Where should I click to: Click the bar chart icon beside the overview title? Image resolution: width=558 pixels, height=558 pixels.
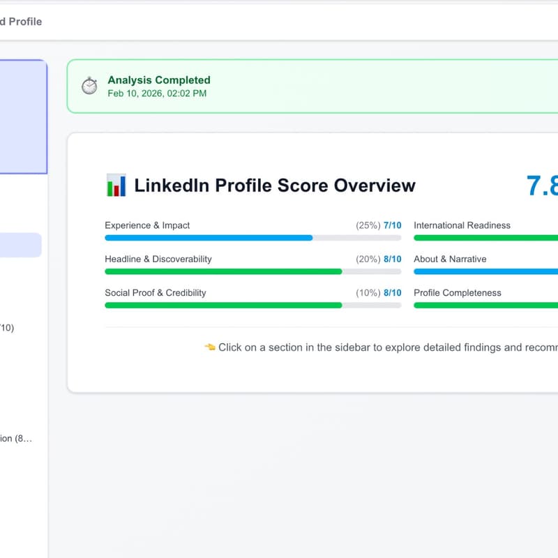pos(115,185)
